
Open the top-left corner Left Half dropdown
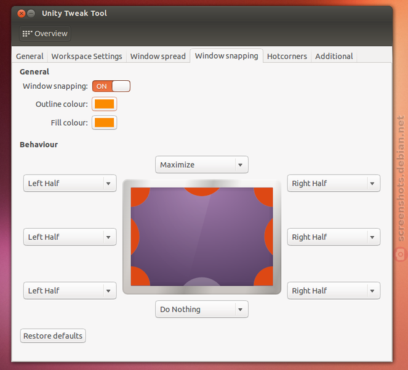click(70, 183)
